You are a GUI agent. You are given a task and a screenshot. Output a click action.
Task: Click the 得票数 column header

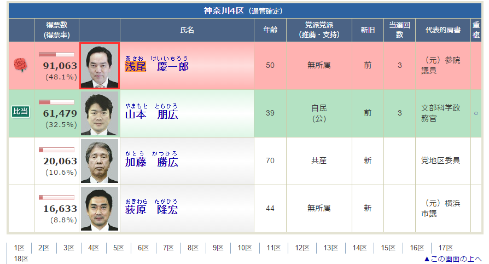click(x=56, y=30)
